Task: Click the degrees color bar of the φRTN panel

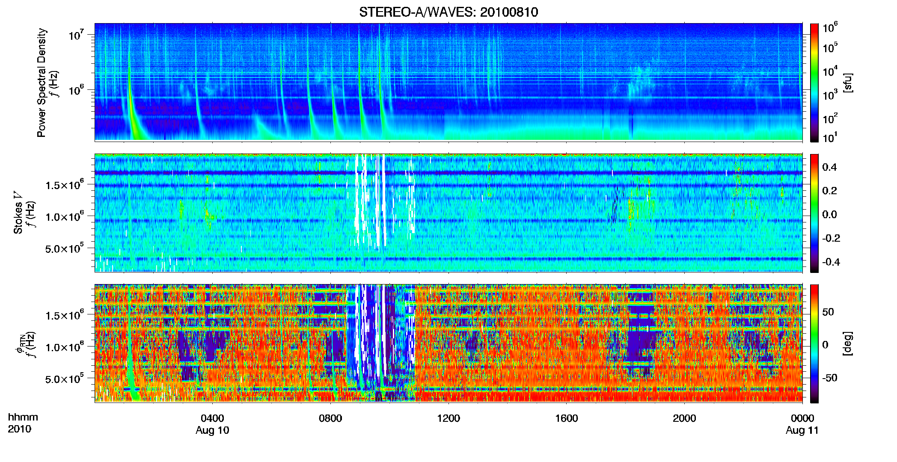Action: [814, 344]
